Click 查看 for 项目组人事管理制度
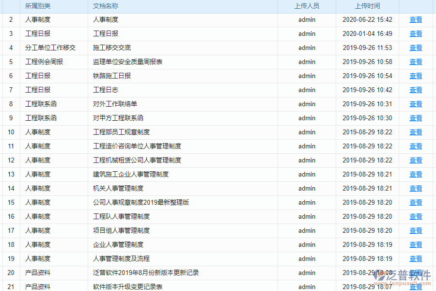The width and height of the screenshot is (436, 291). point(416,230)
